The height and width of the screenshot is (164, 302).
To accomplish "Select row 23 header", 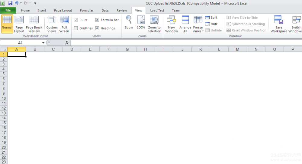I will pyautogui.click(x=4, y=162).
